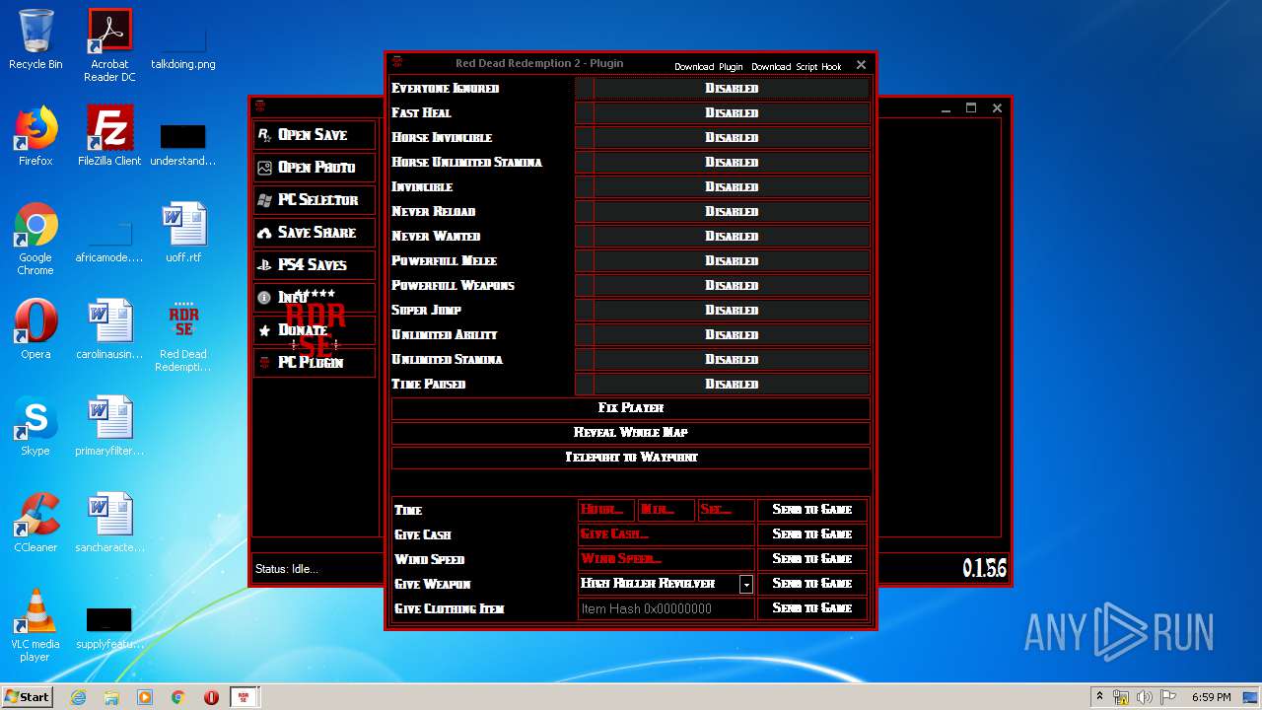
Task: Click Reveal Whole Map button
Action: [631, 432]
